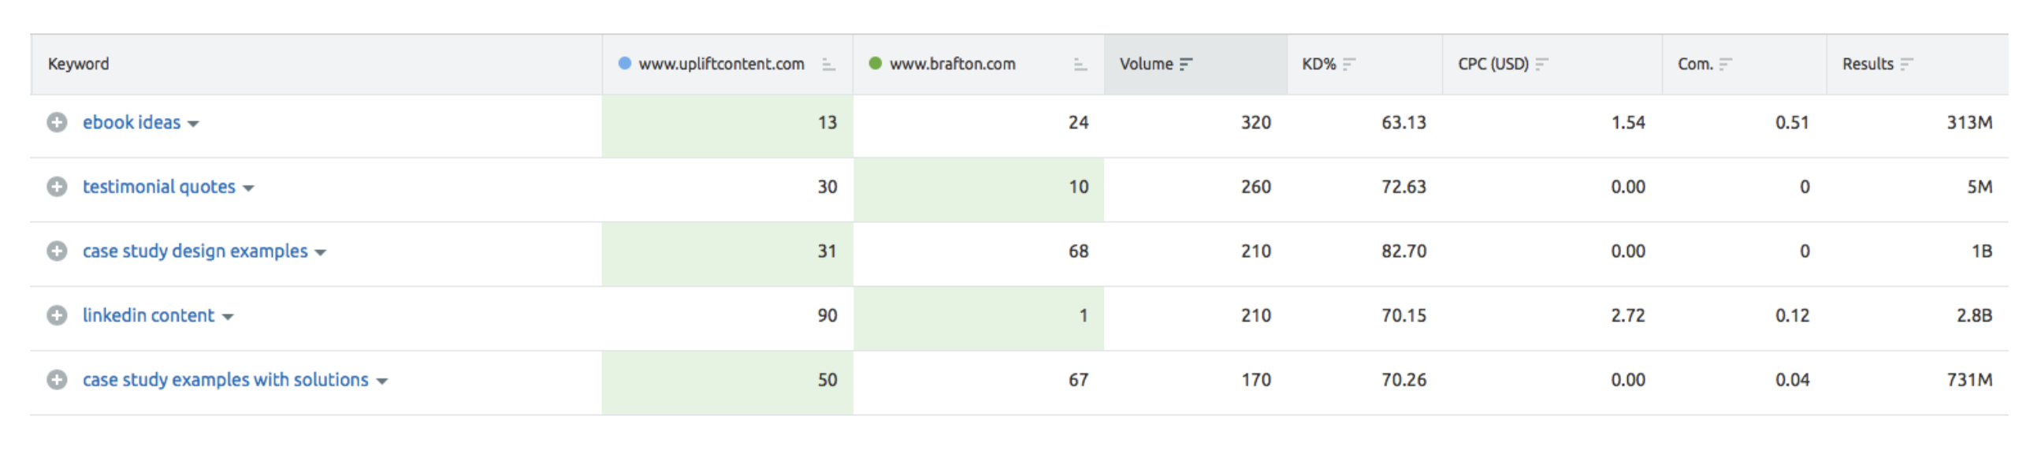
Task: Open dropdown next to 'case study design examples'
Action: point(321,253)
